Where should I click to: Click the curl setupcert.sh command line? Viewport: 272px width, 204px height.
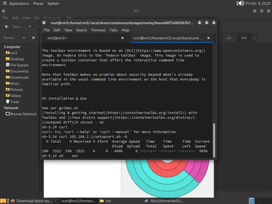84,137
